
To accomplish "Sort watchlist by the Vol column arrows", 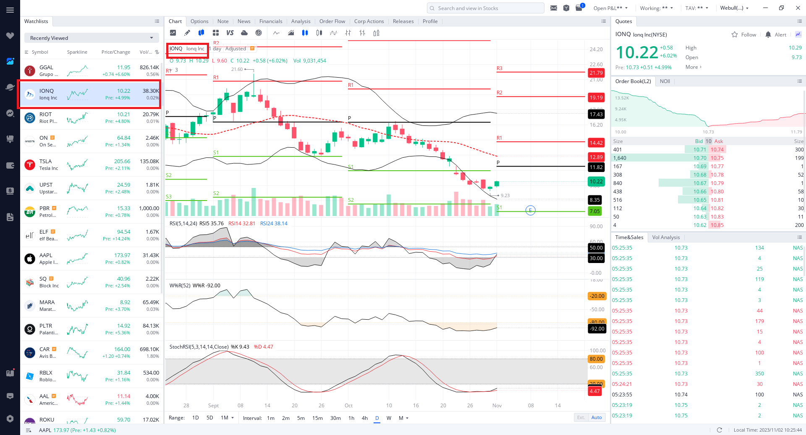I will [157, 52].
